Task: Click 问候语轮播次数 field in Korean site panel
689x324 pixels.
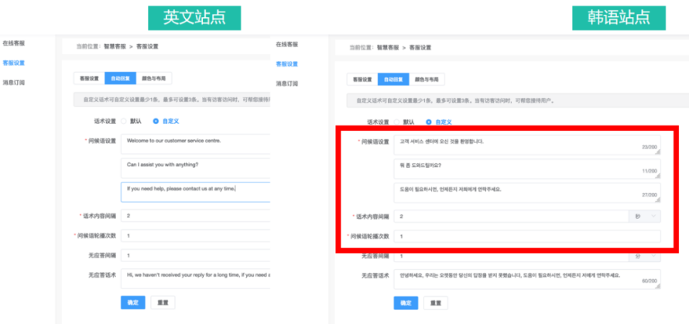Action: tap(527, 236)
